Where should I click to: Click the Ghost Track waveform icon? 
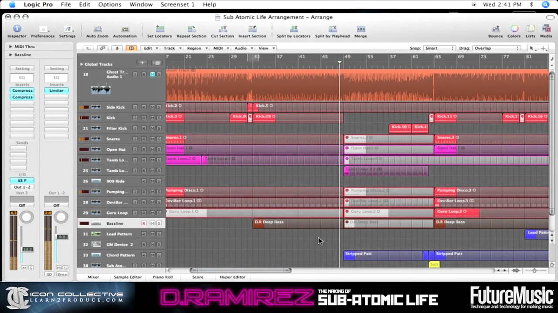[101, 89]
